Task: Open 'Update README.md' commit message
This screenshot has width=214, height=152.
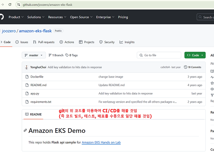Action: coord(112,85)
